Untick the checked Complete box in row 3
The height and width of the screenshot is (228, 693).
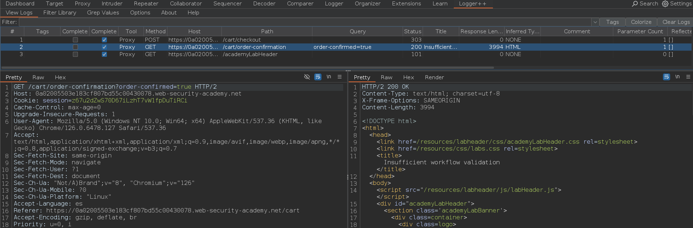pos(104,54)
